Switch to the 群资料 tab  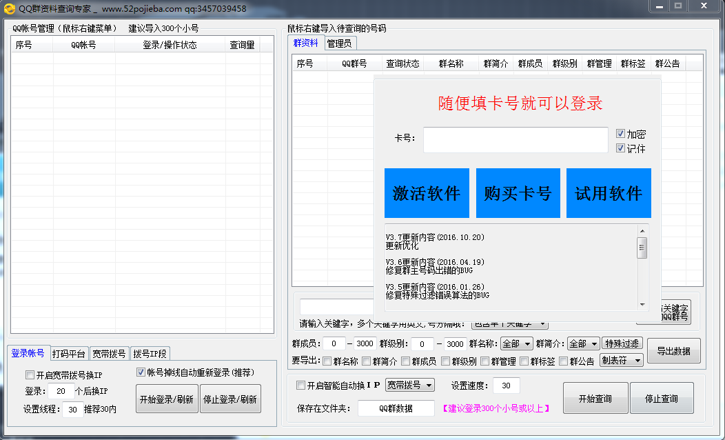tap(305, 43)
